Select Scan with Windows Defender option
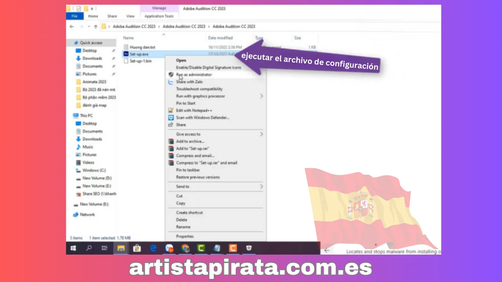The height and width of the screenshot is (282, 502). (203, 117)
